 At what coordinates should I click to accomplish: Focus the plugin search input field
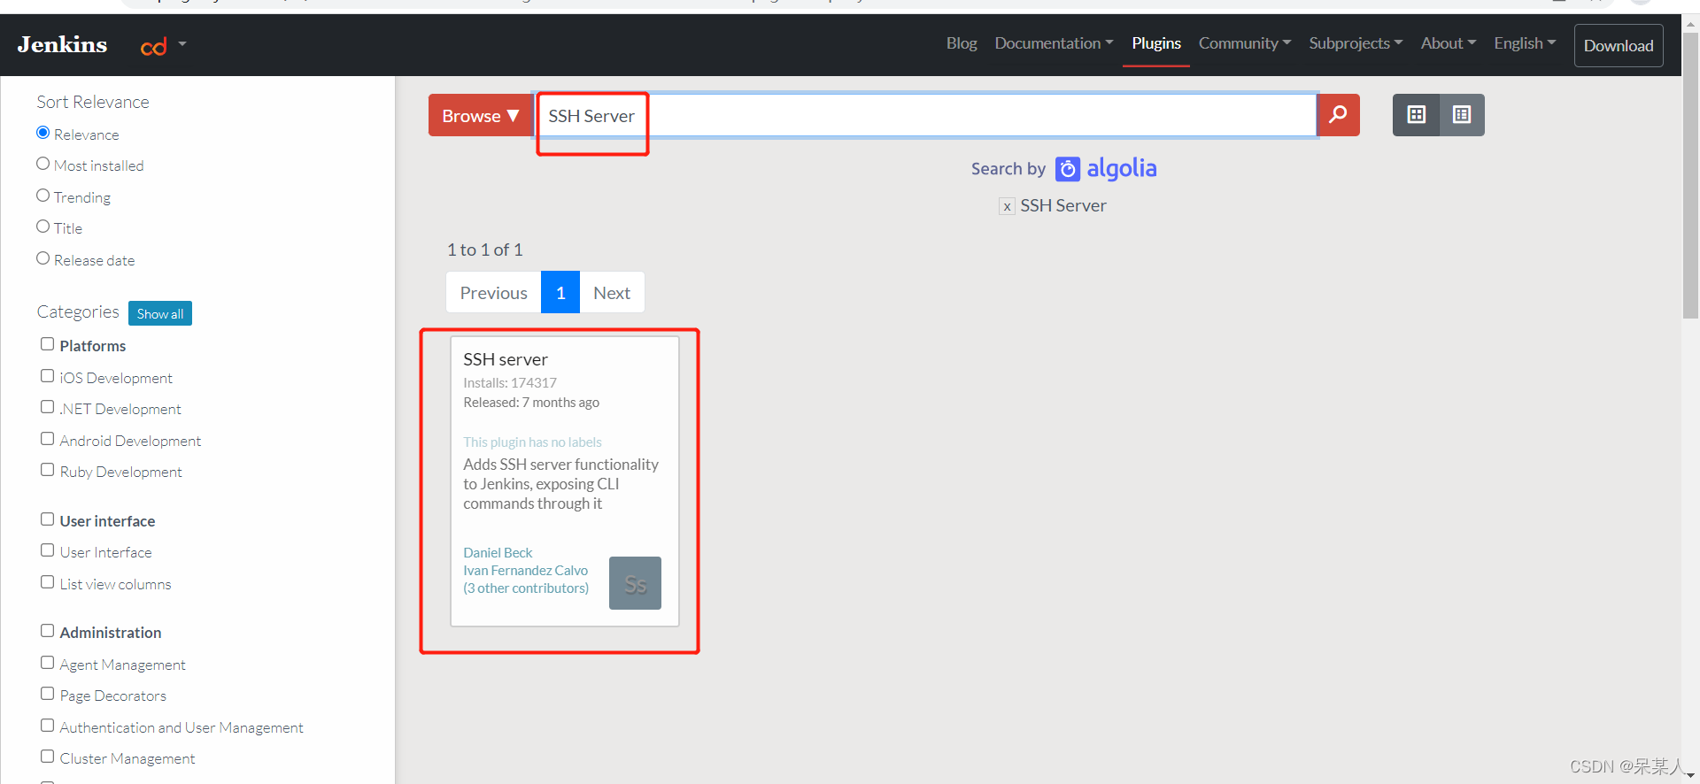click(x=925, y=115)
